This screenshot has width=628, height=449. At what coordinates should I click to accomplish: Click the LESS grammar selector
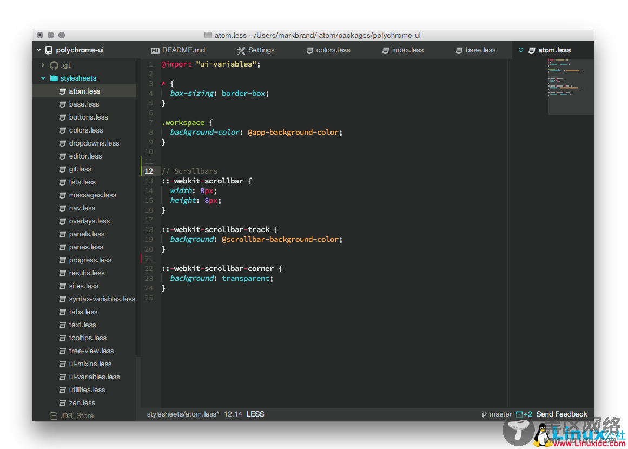tap(255, 414)
